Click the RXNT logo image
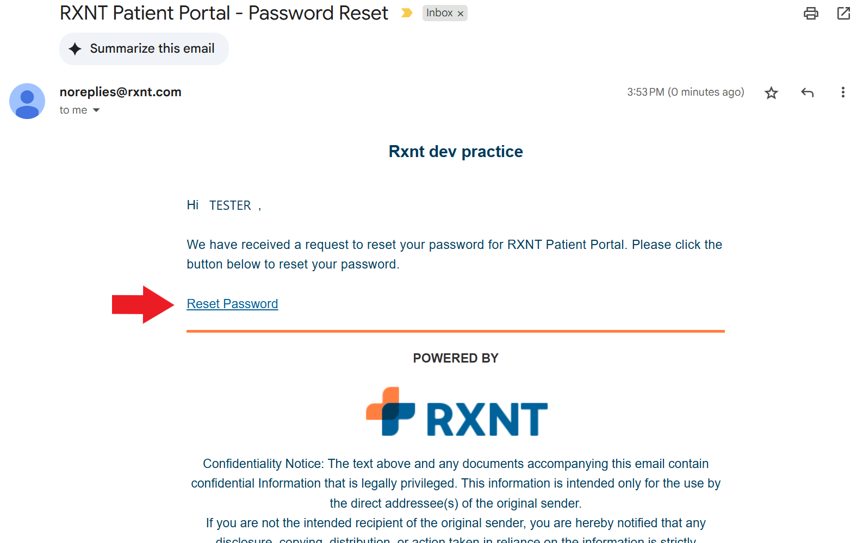The width and height of the screenshot is (863, 543). point(456,413)
